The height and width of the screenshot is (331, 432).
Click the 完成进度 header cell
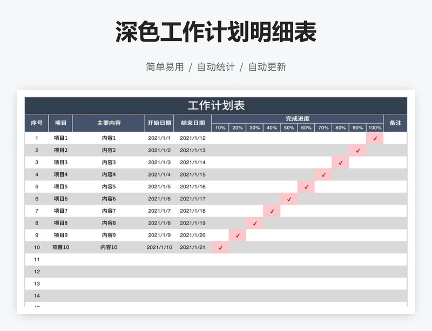tap(298, 119)
